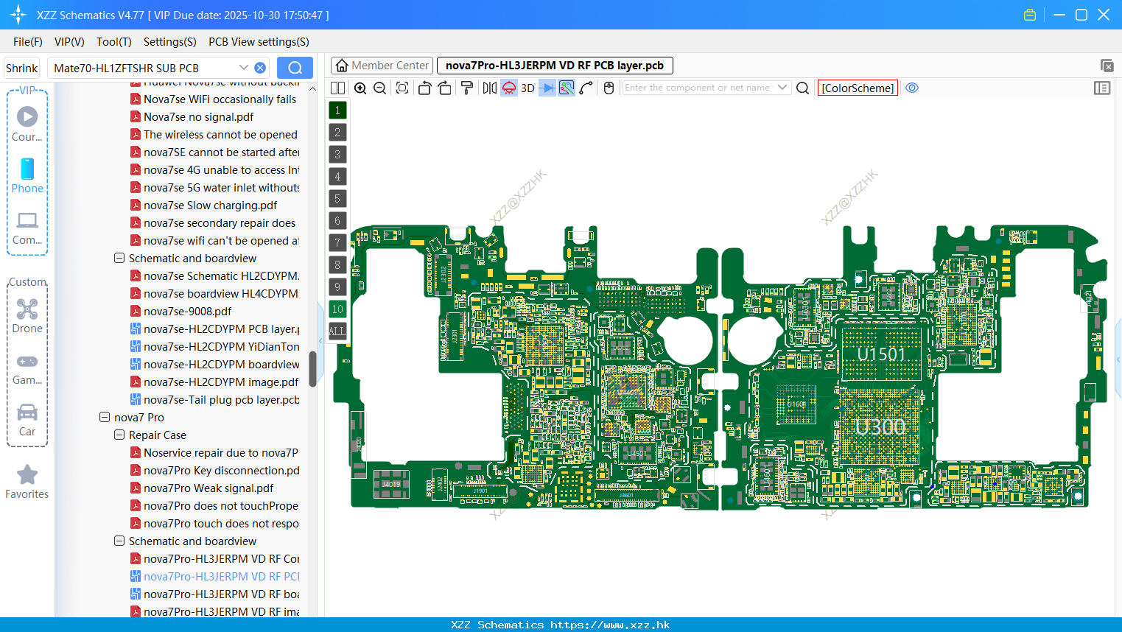Select the paint roller highlight tool

pos(467,88)
